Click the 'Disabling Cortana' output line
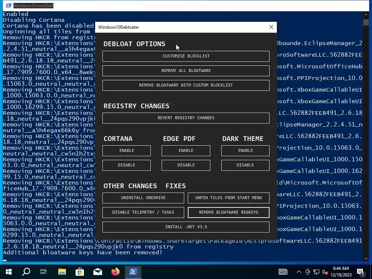Viewport: 372px width, 279px height. 34,20
